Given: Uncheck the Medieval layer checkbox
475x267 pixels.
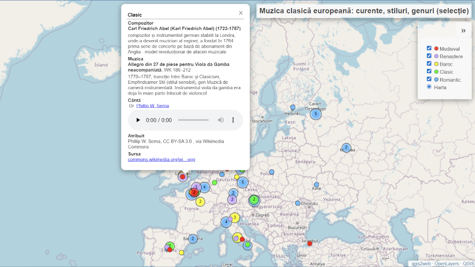Looking at the screenshot, I should (x=429, y=48).
